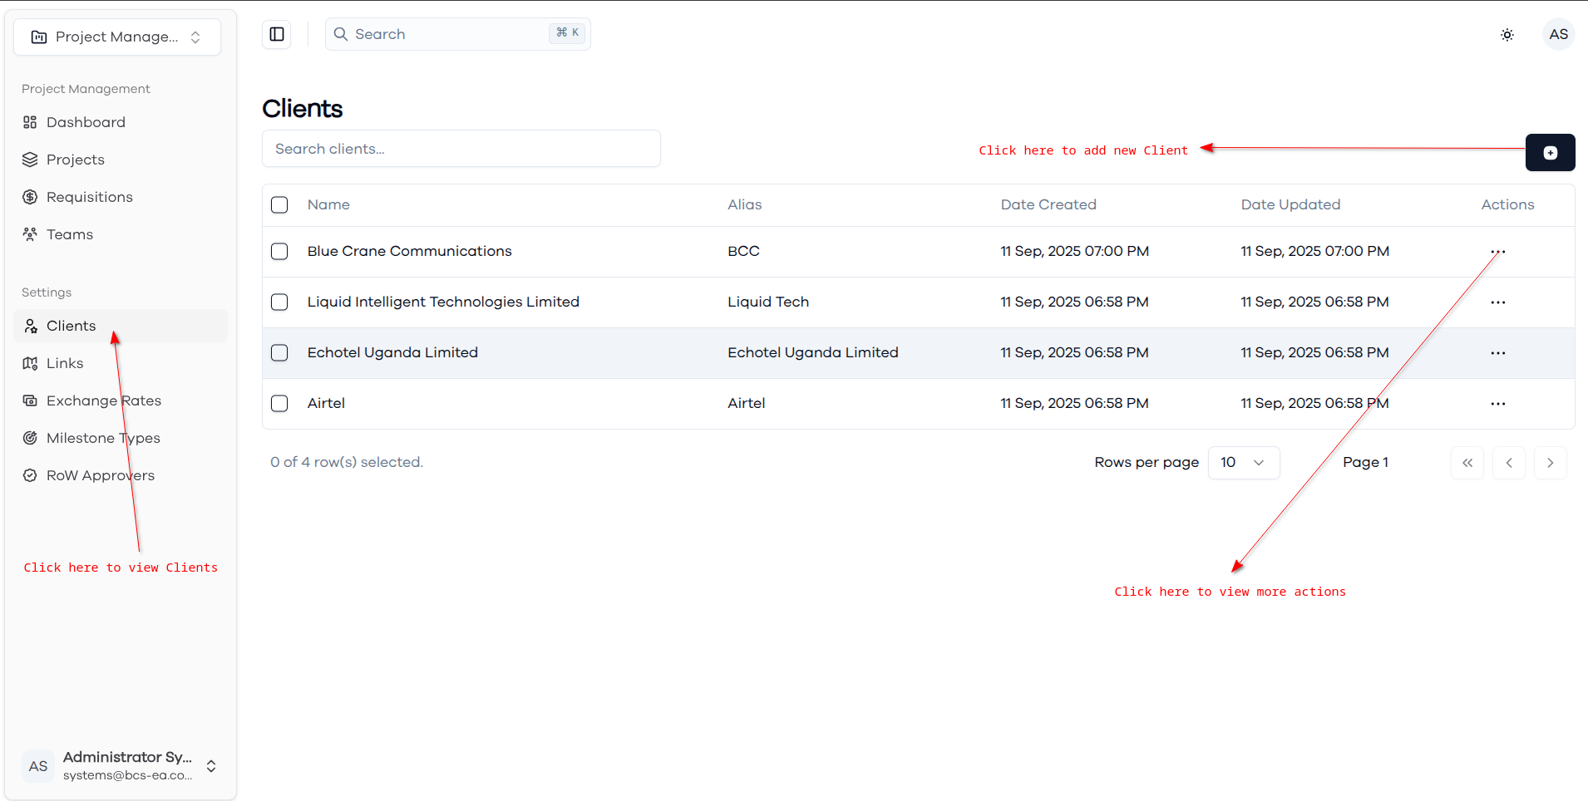Screen dimensions: 1588x801
Task: Go to previous page of clients
Action: tap(1509, 463)
